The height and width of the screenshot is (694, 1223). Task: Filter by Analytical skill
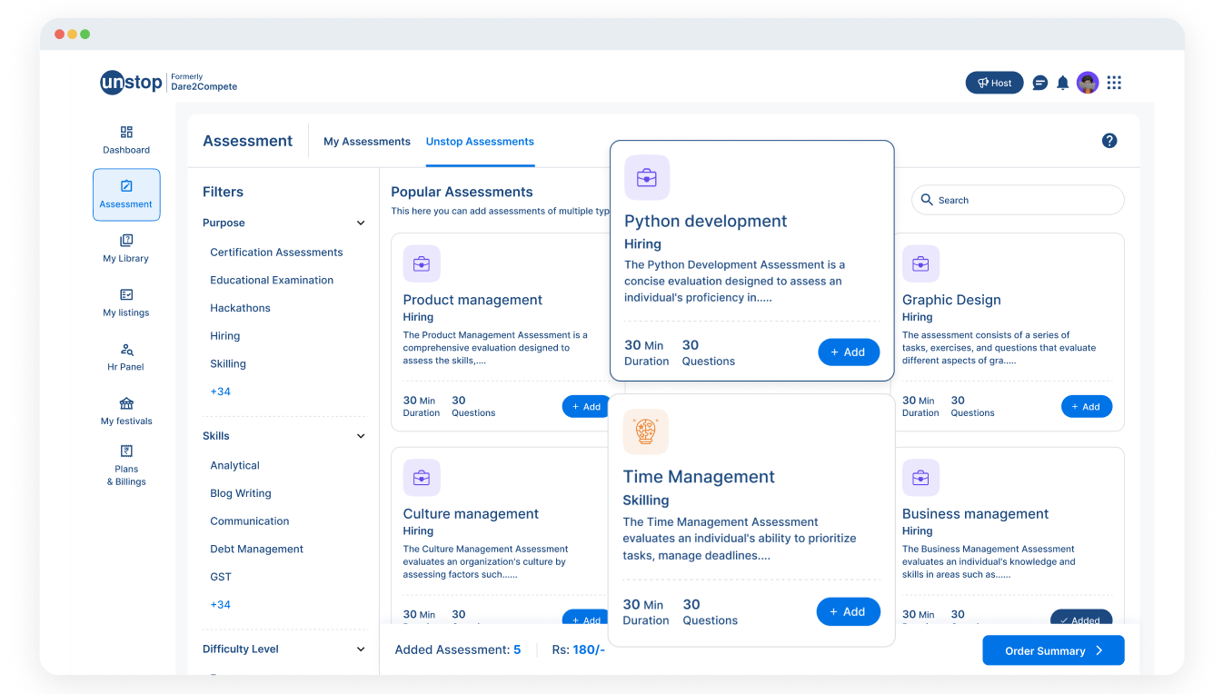pyautogui.click(x=235, y=466)
